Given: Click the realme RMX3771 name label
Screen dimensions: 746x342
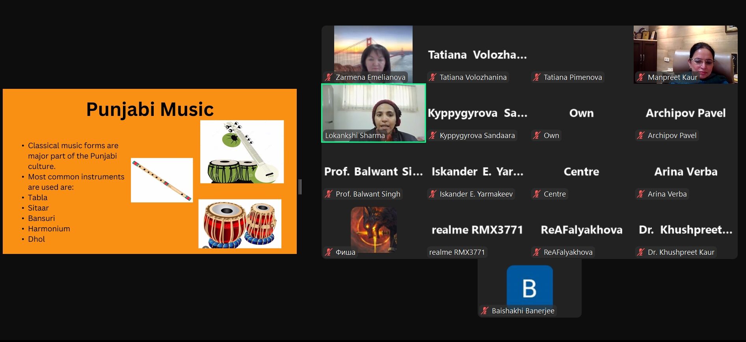Looking at the screenshot, I should [457, 252].
